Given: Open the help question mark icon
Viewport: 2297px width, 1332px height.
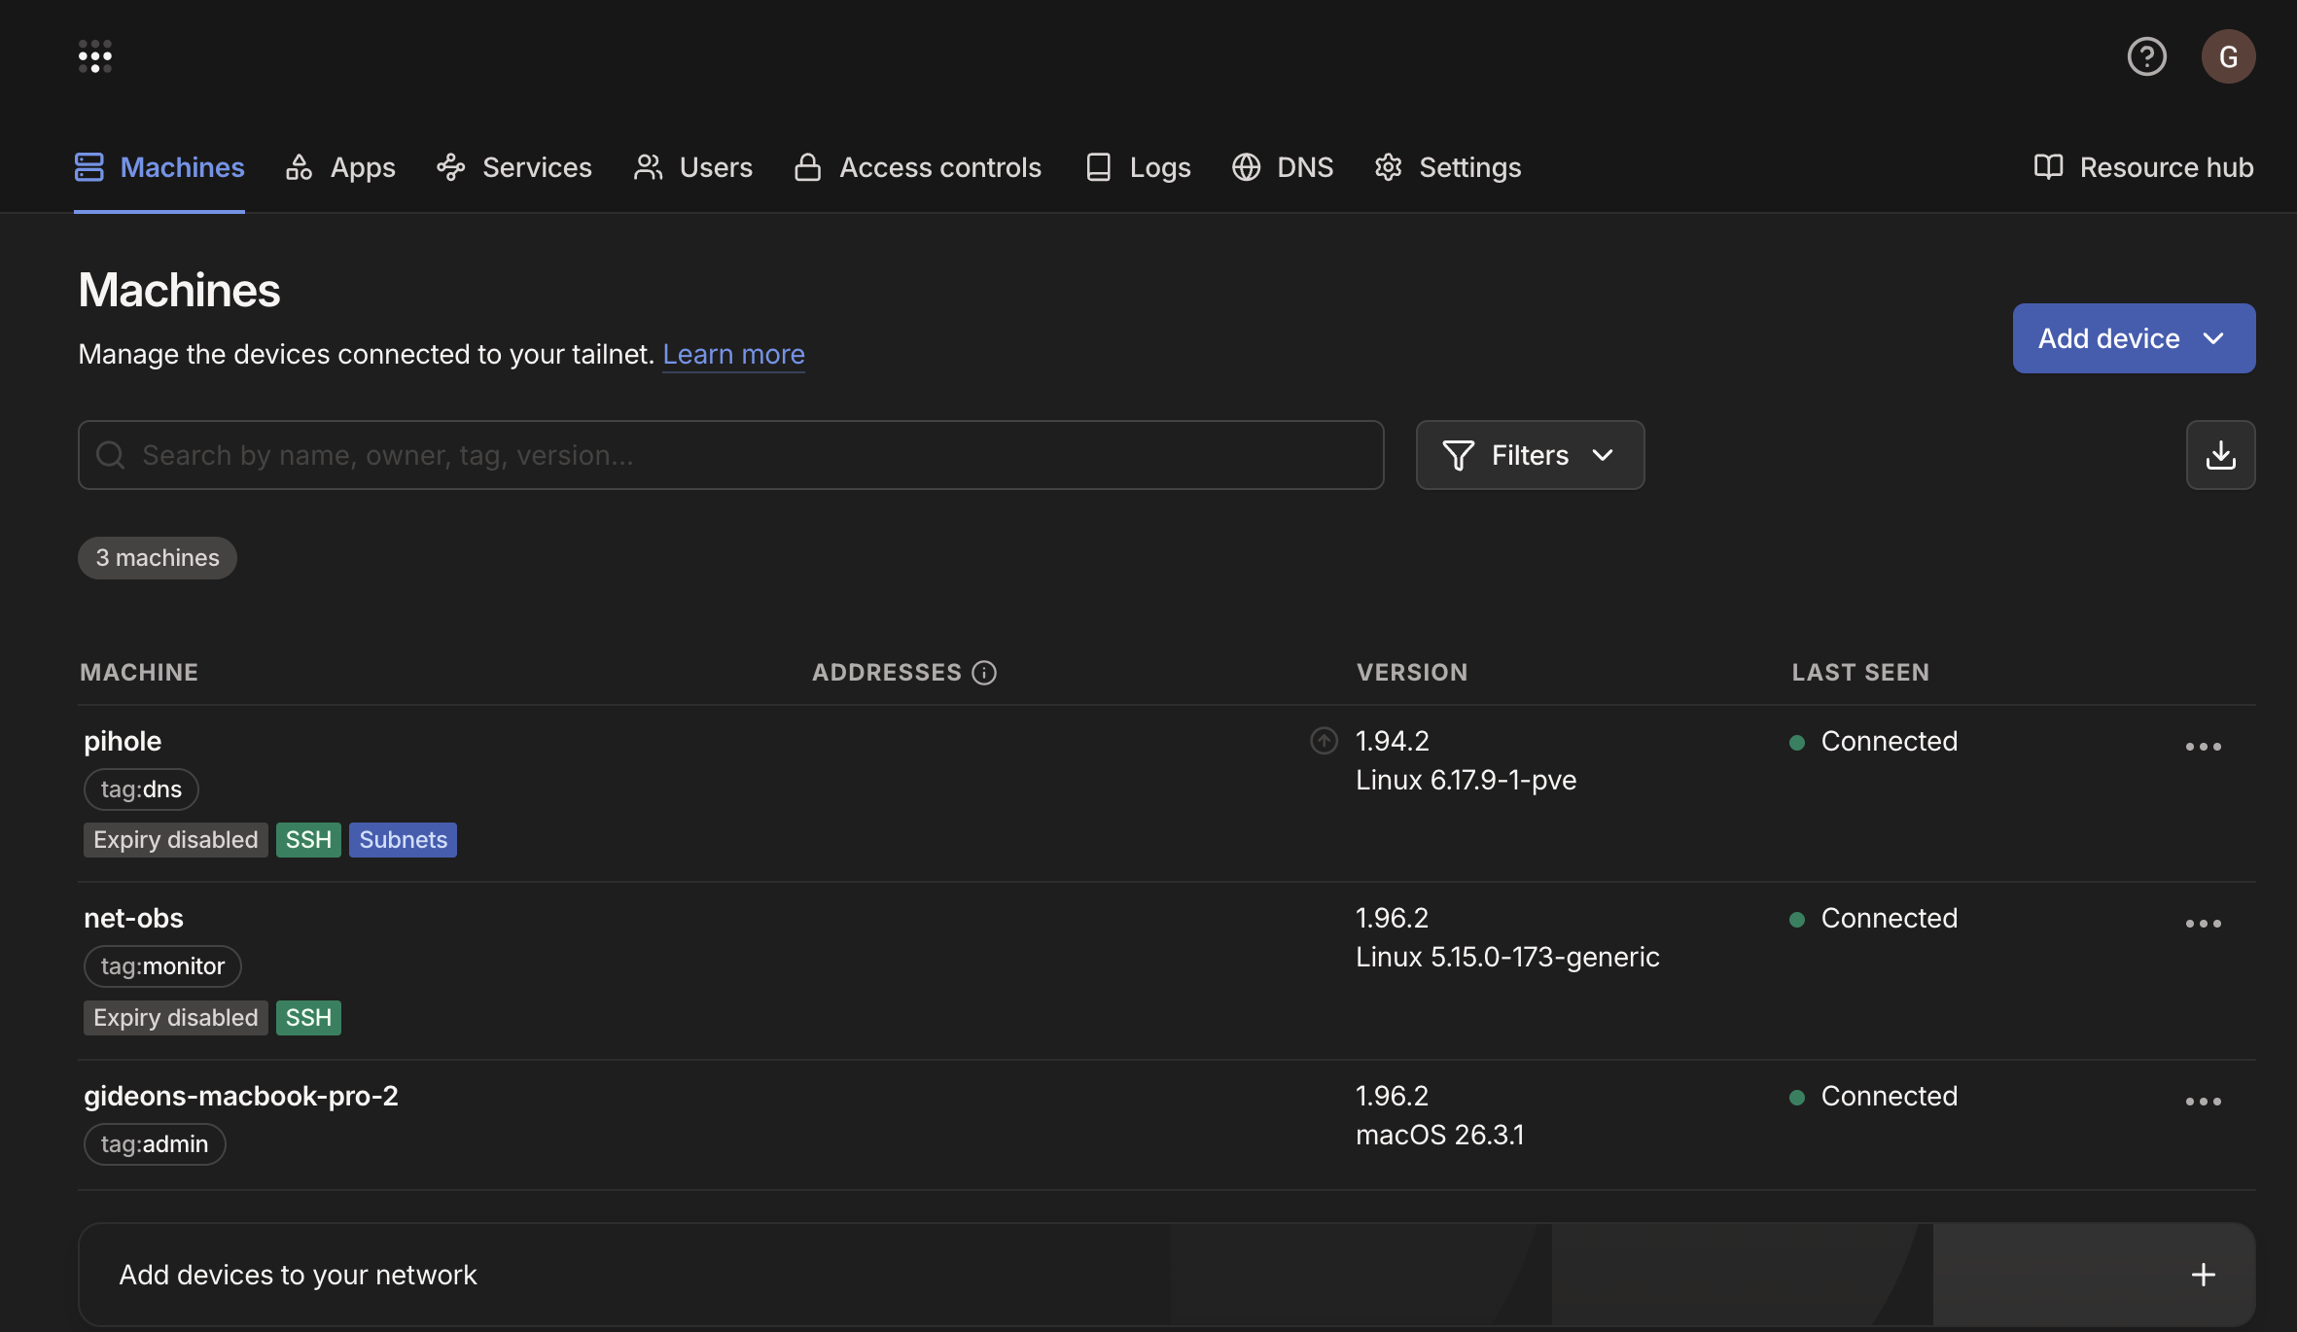Looking at the screenshot, I should 2146,56.
